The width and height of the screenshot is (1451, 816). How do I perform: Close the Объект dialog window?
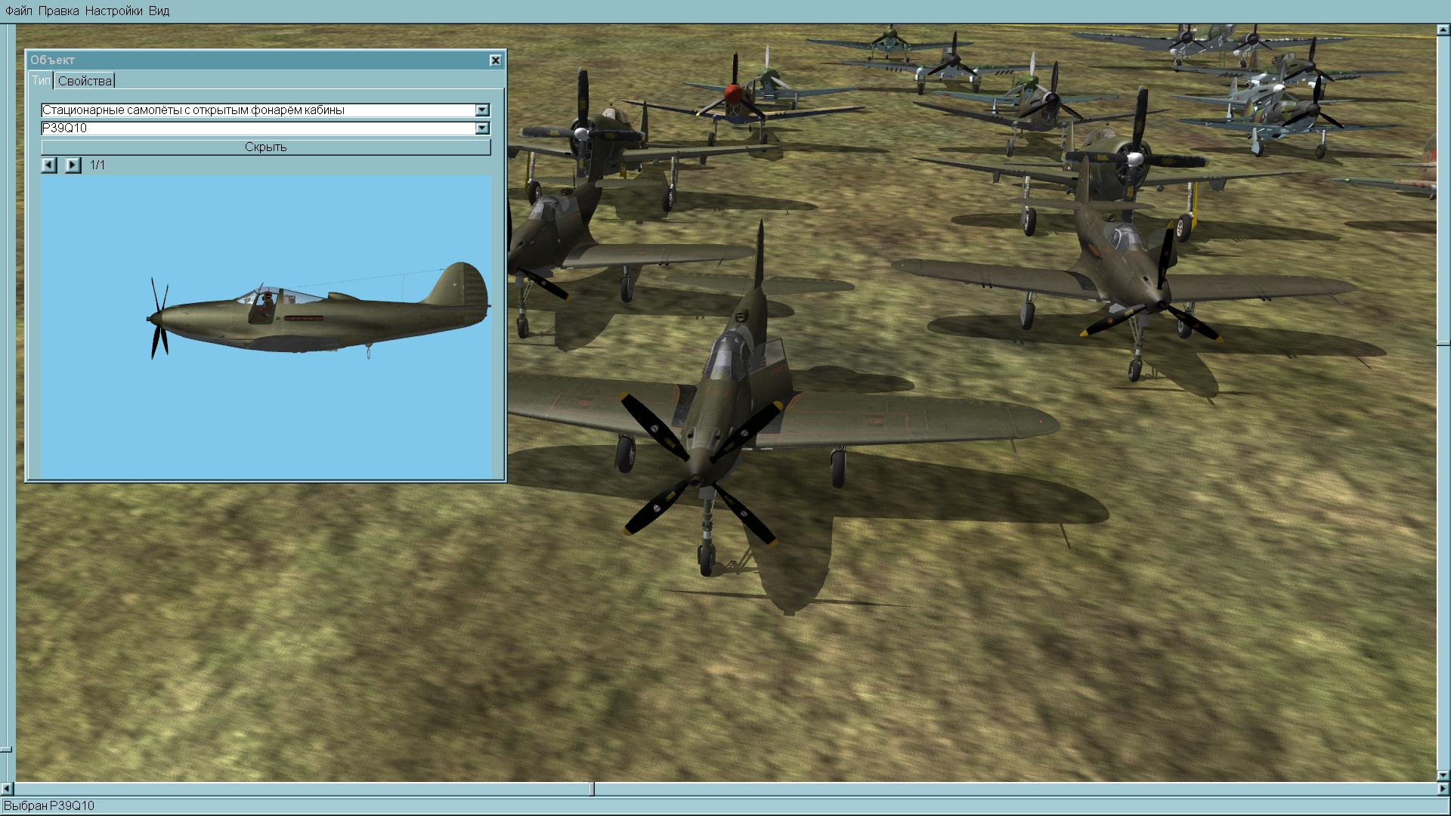[x=495, y=60]
